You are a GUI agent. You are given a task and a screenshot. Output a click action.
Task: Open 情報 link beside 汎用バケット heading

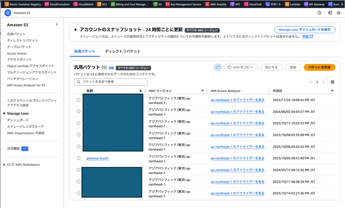[111, 68]
